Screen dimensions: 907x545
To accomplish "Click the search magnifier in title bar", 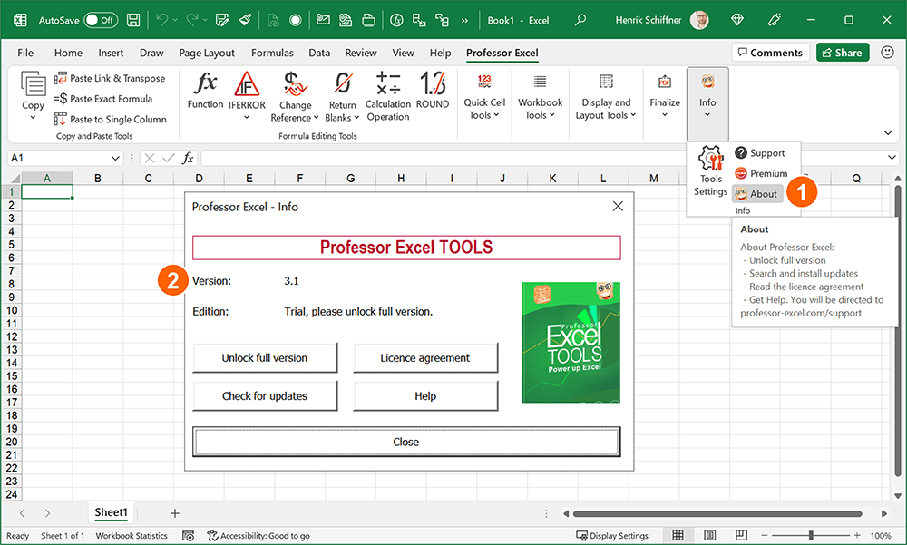I will (x=580, y=20).
